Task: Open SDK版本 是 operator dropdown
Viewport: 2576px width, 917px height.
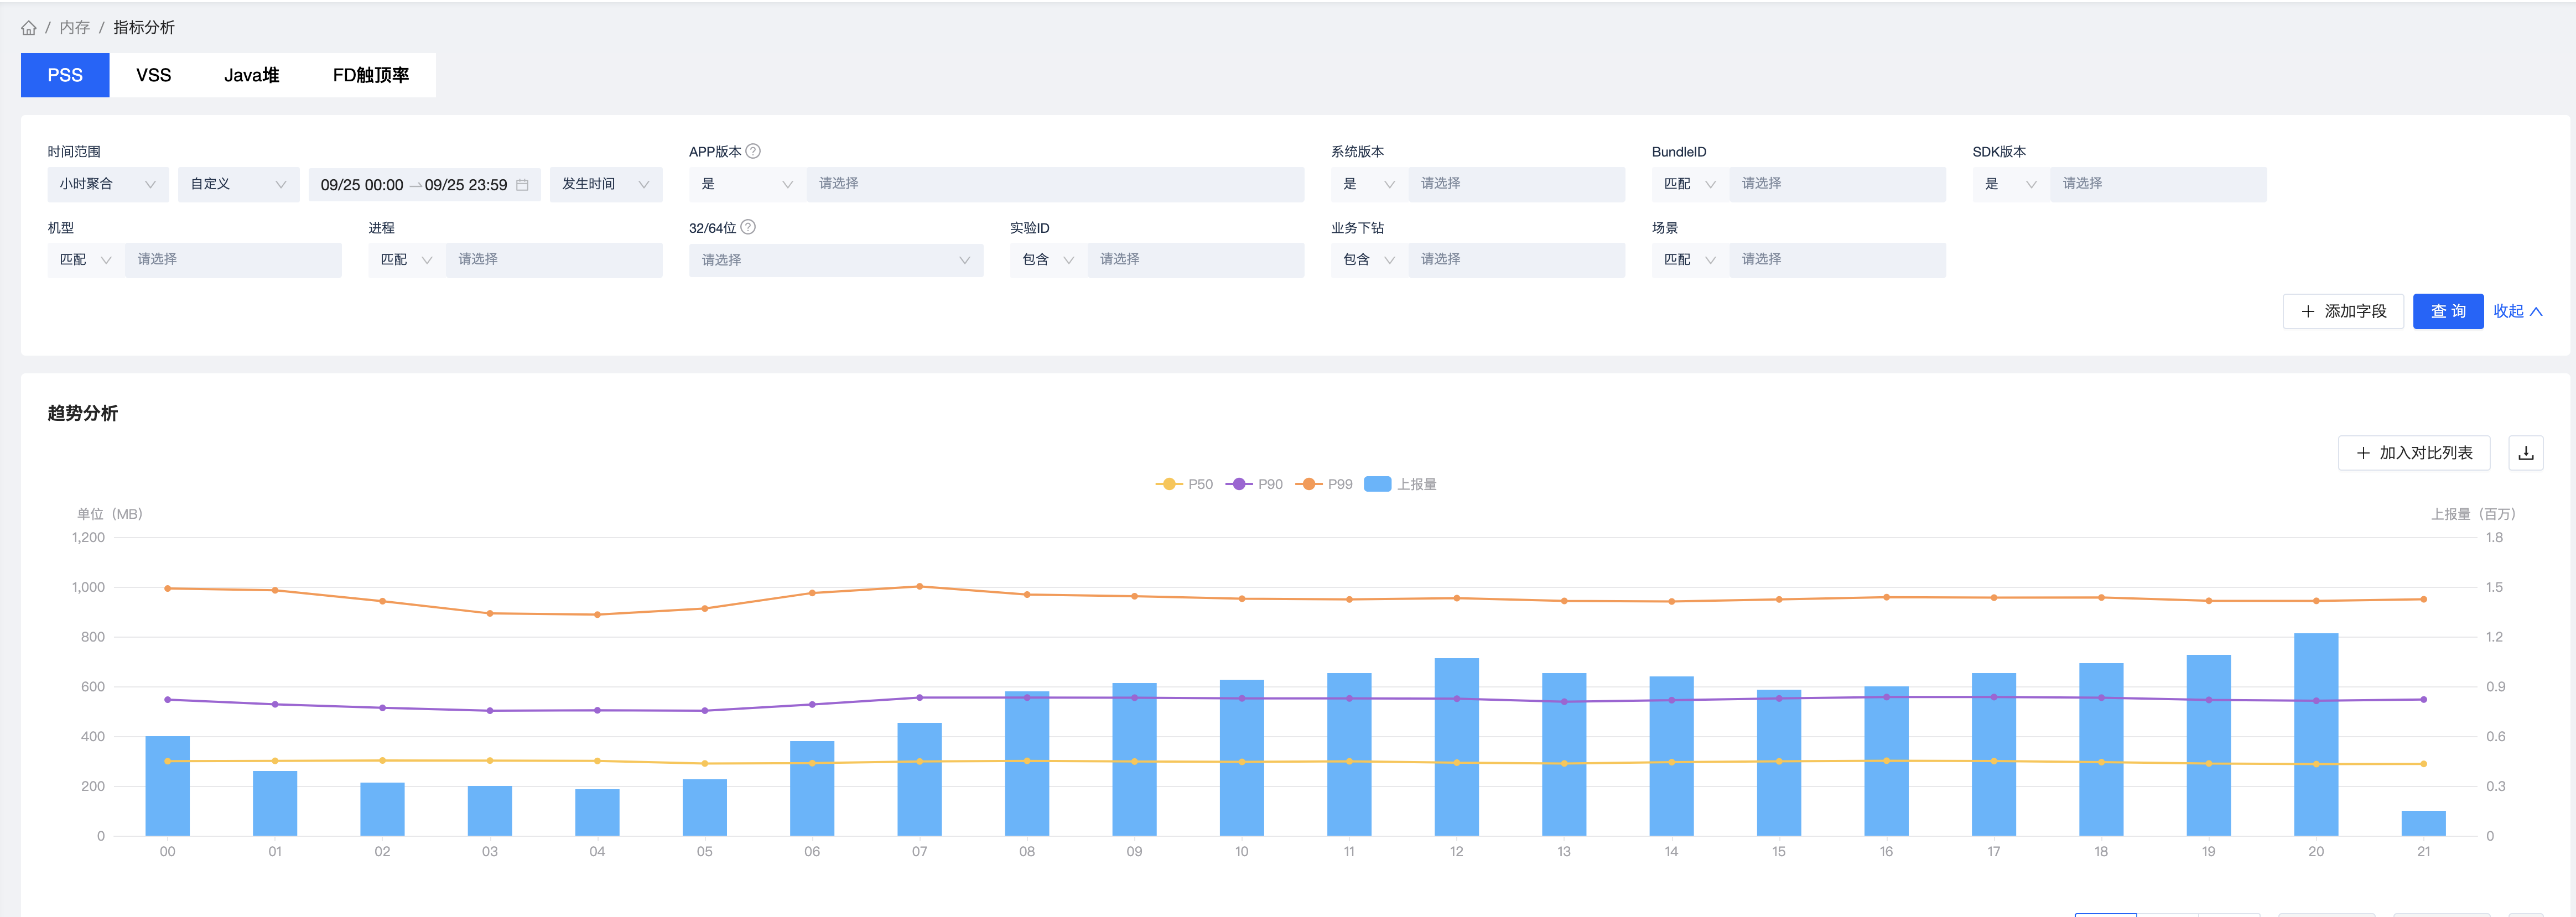Action: click(2011, 184)
